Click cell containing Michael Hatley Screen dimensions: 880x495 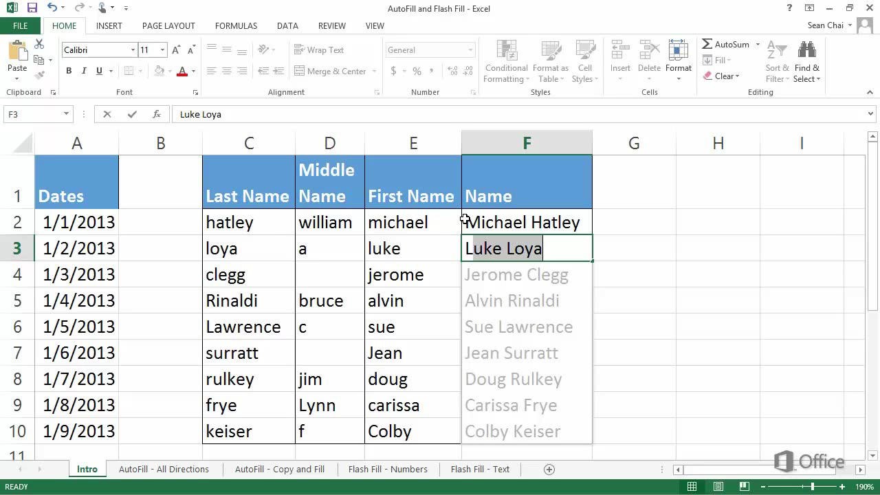(x=527, y=222)
